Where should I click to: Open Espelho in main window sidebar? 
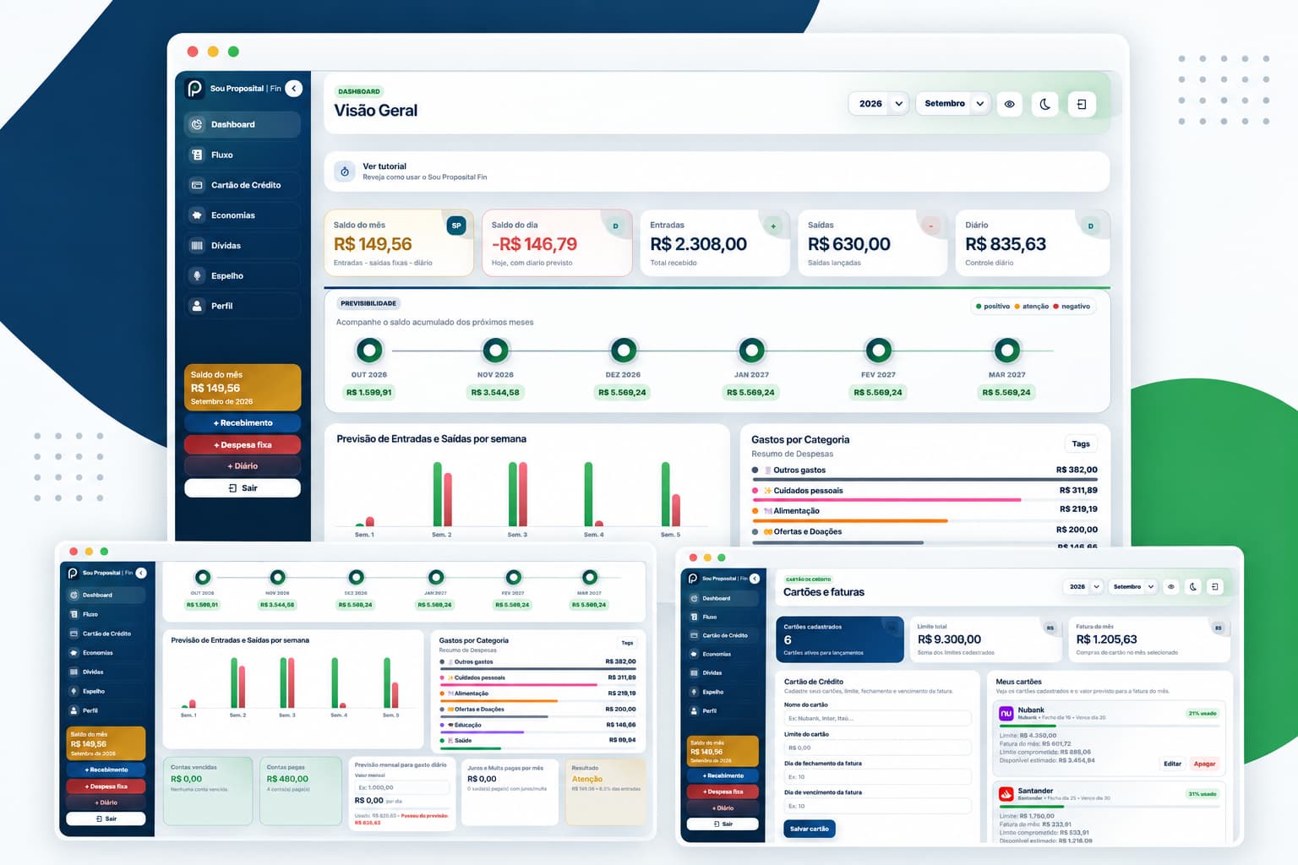[x=242, y=275]
